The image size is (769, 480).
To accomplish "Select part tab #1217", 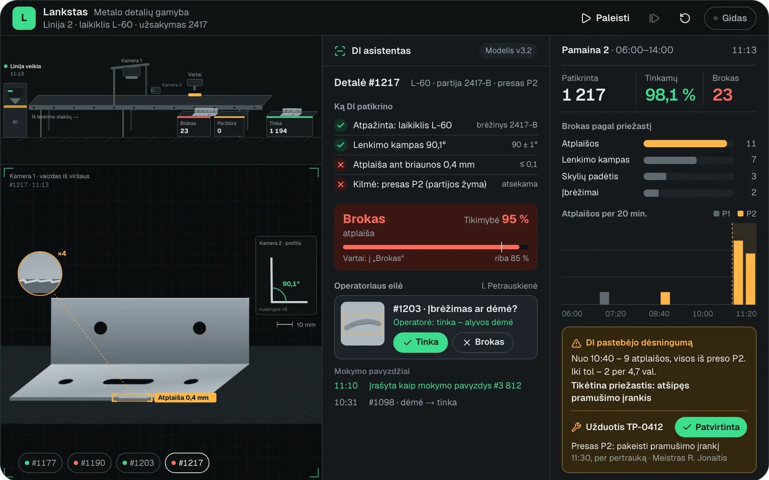I will click(187, 463).
